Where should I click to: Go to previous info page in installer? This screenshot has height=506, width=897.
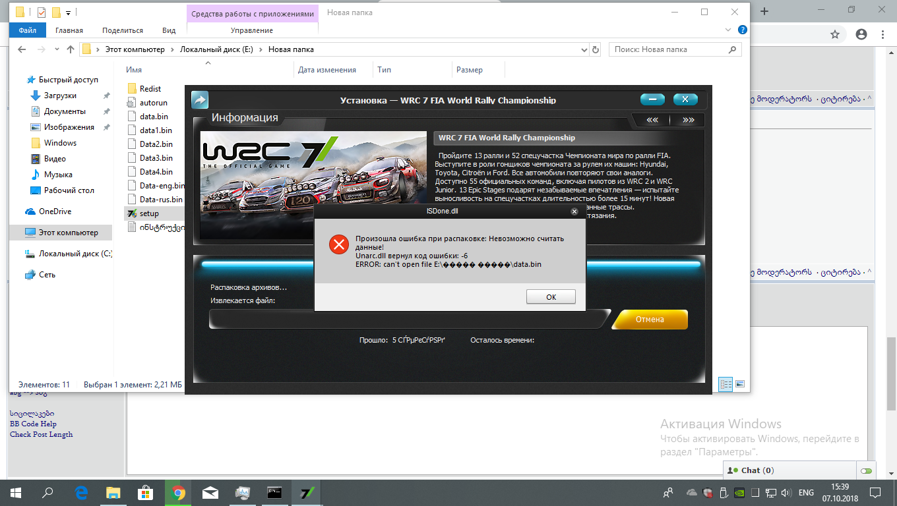[652, 120]
